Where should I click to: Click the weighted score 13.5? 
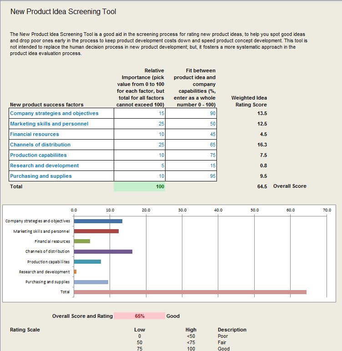pyautogui.click(x=262, y=113)
